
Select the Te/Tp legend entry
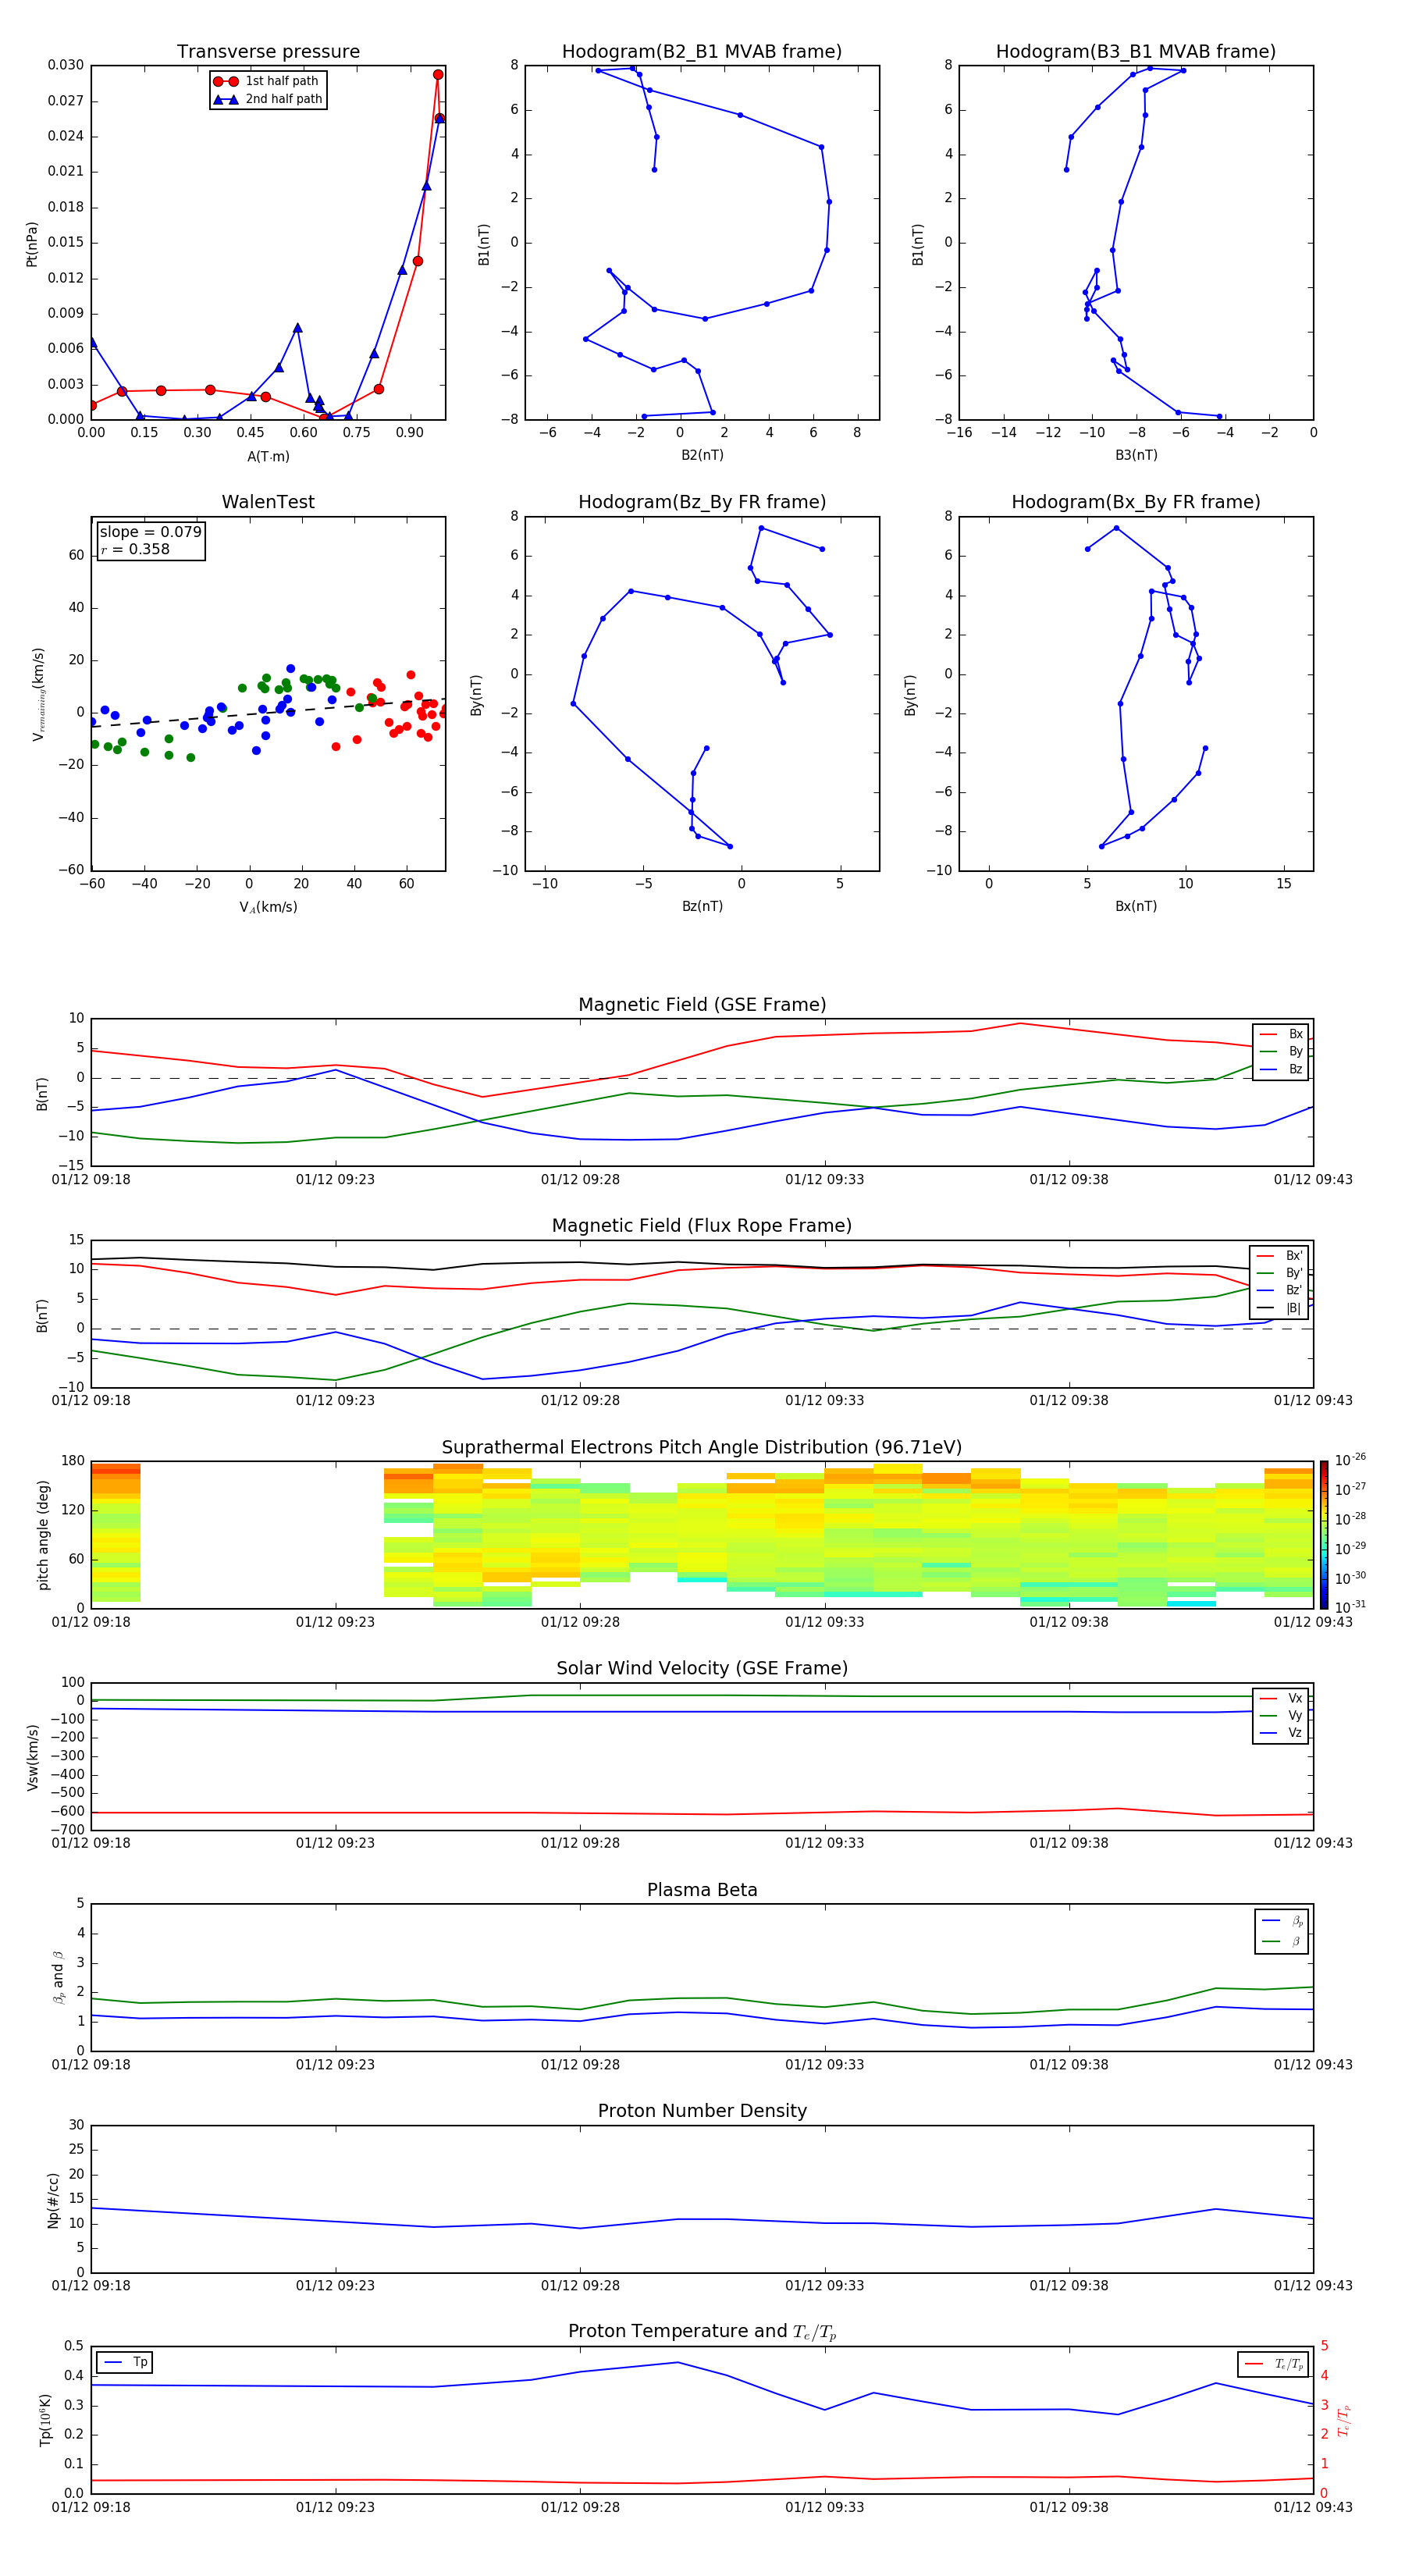[x=1274, y=2364]
